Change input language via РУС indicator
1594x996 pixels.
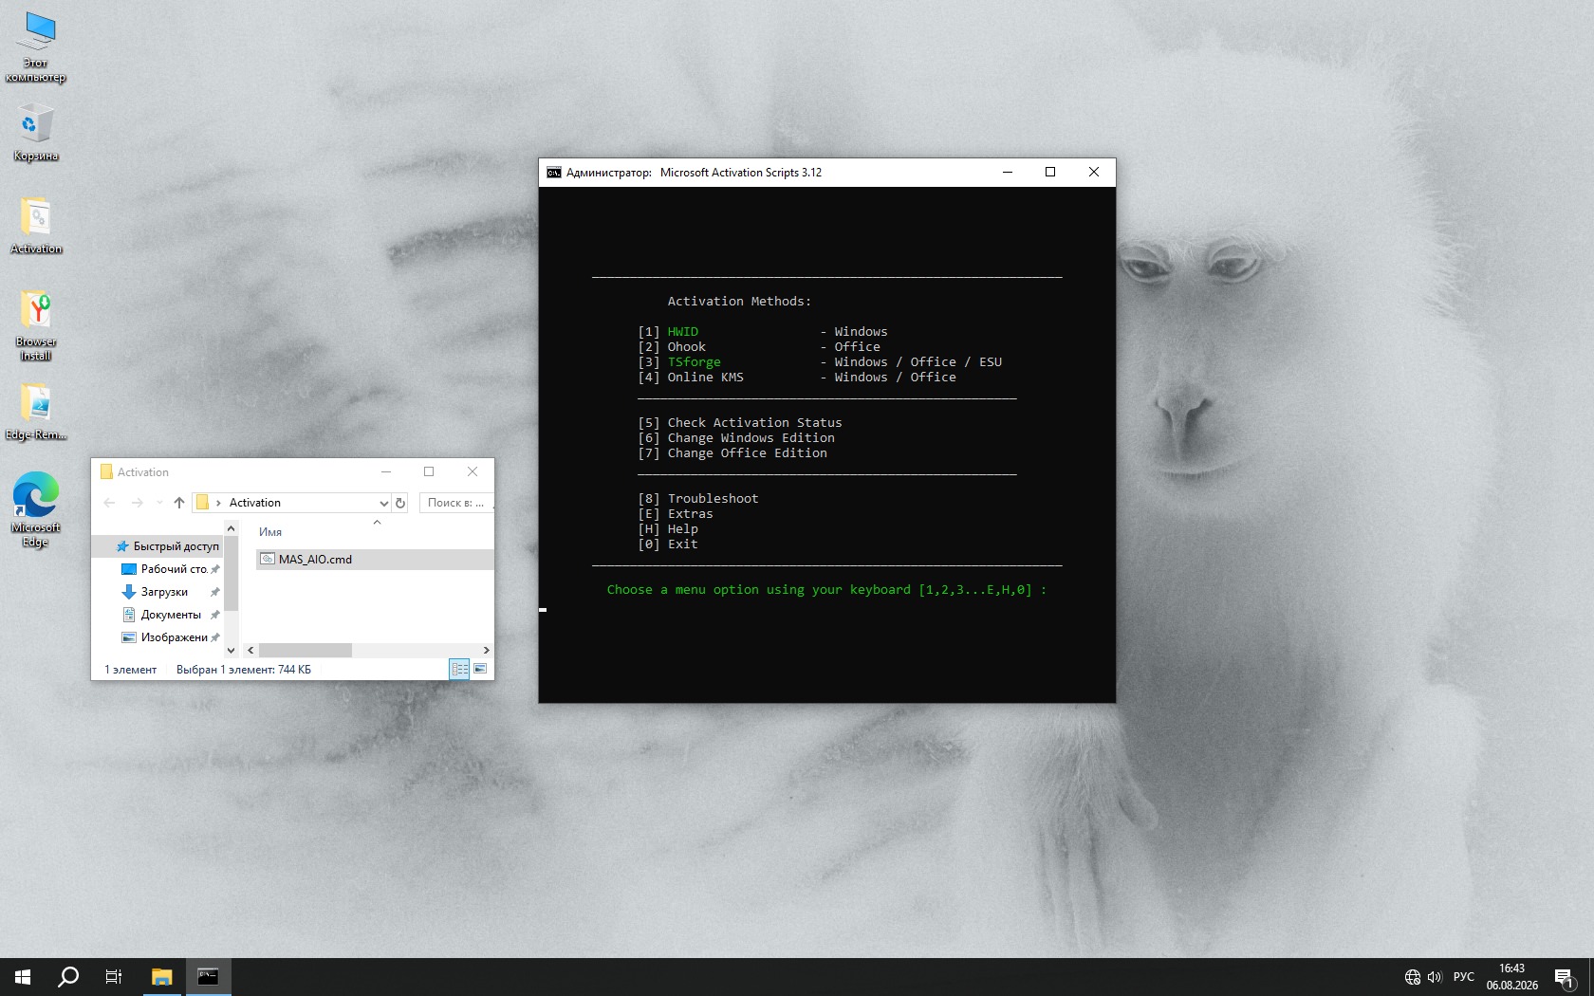tap(1464, 977)
